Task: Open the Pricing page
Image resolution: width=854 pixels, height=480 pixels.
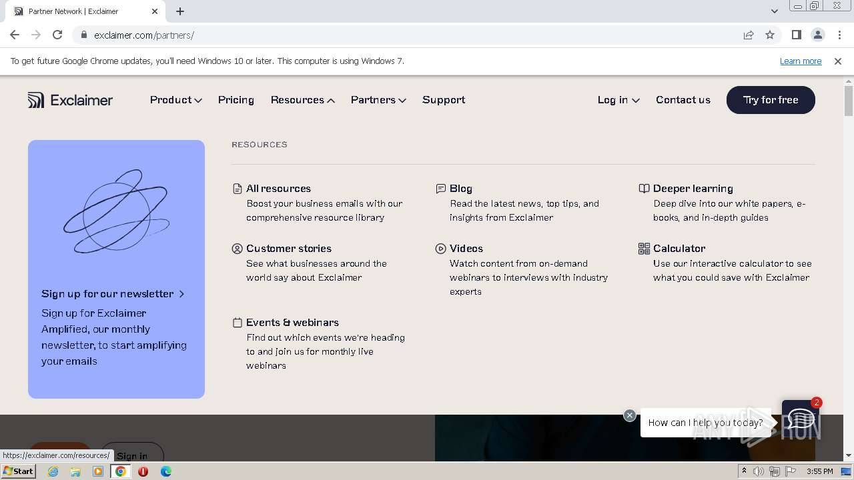Action: click(x=236, y=100)
